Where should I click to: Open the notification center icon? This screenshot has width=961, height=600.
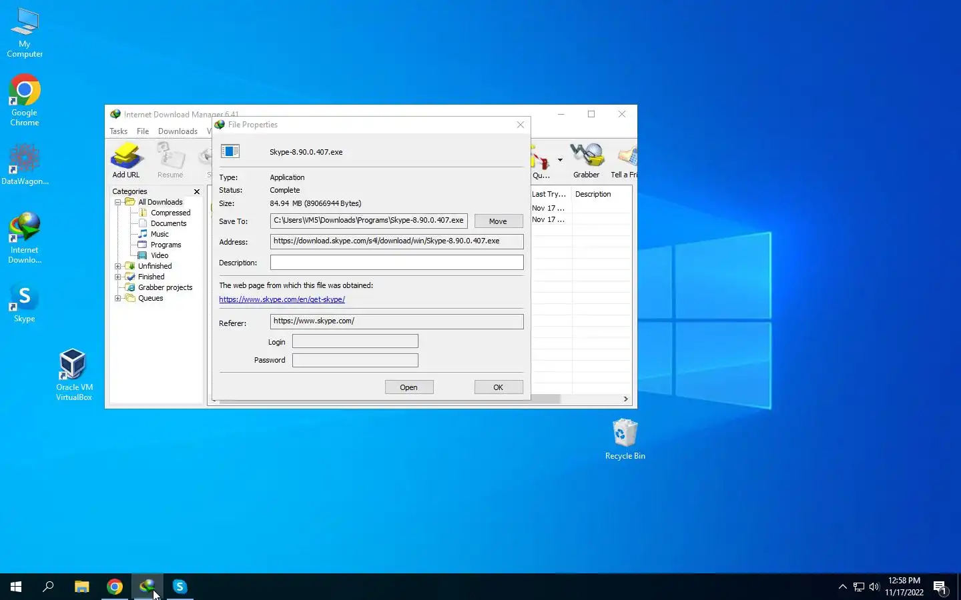[940, 587]
